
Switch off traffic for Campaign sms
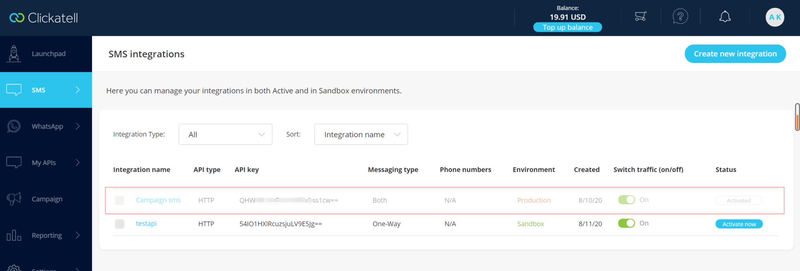[x=626, y=200]
